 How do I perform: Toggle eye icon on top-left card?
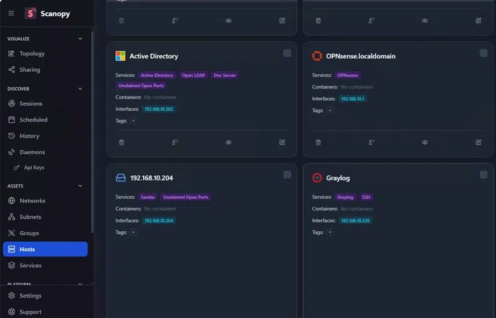point(228,20)
